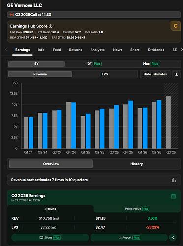Open the Feed tab

click(x=57, y=50)
